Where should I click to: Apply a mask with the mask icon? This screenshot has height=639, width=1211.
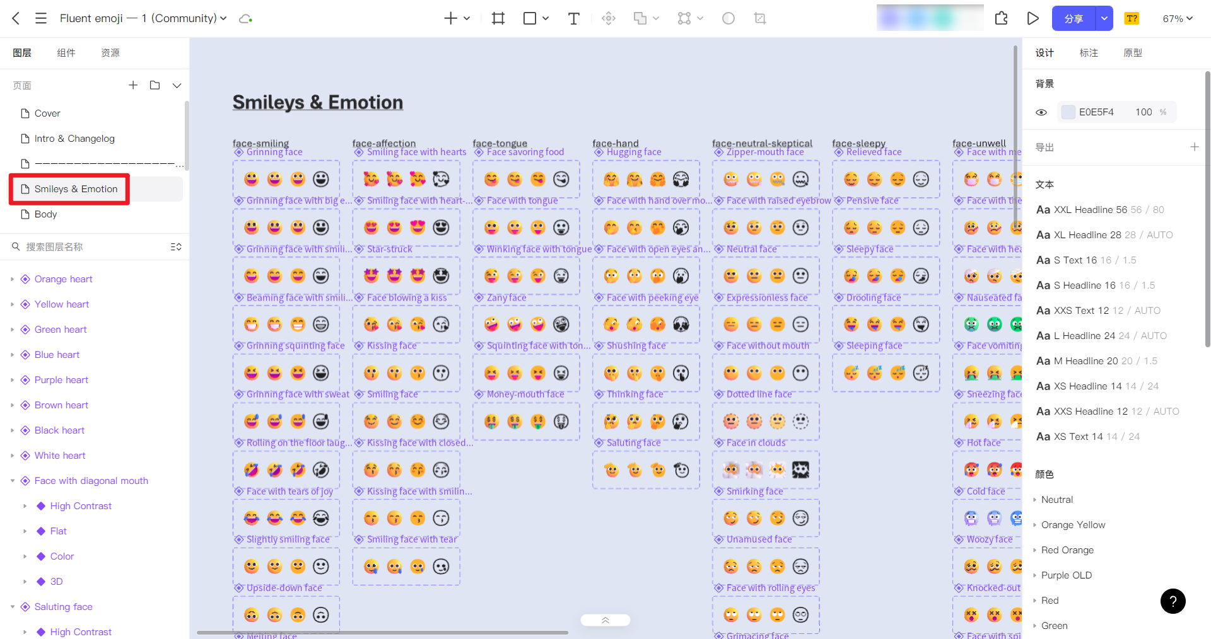[728, 18]
